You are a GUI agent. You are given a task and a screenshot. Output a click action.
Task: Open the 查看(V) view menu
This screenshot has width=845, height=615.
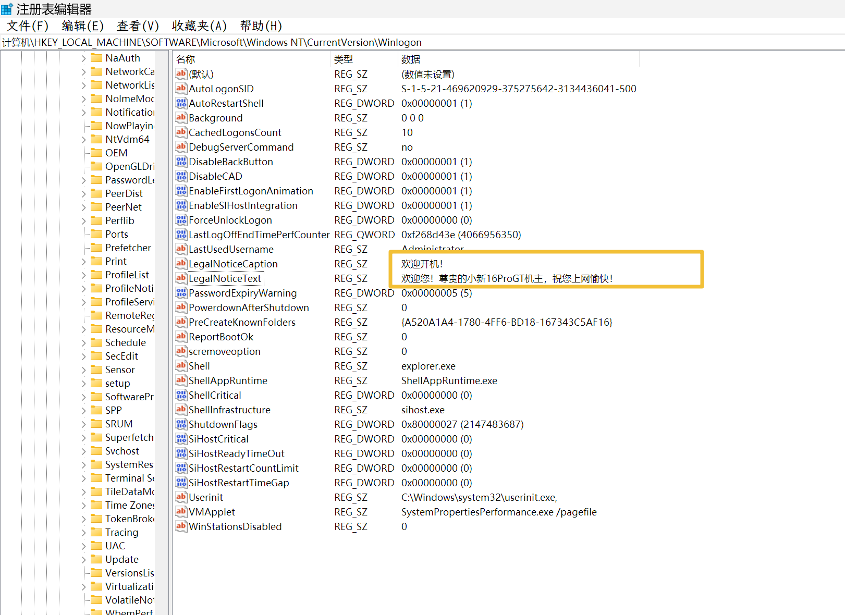(138, 26)
